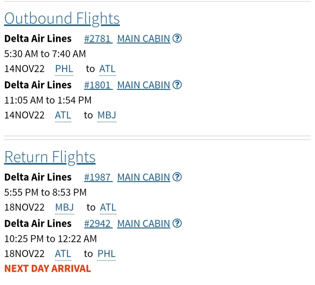The height and width of the screenshot is (285, 315).
Task: Open flight number #1801 link
Action: click(x=98, y=85)
